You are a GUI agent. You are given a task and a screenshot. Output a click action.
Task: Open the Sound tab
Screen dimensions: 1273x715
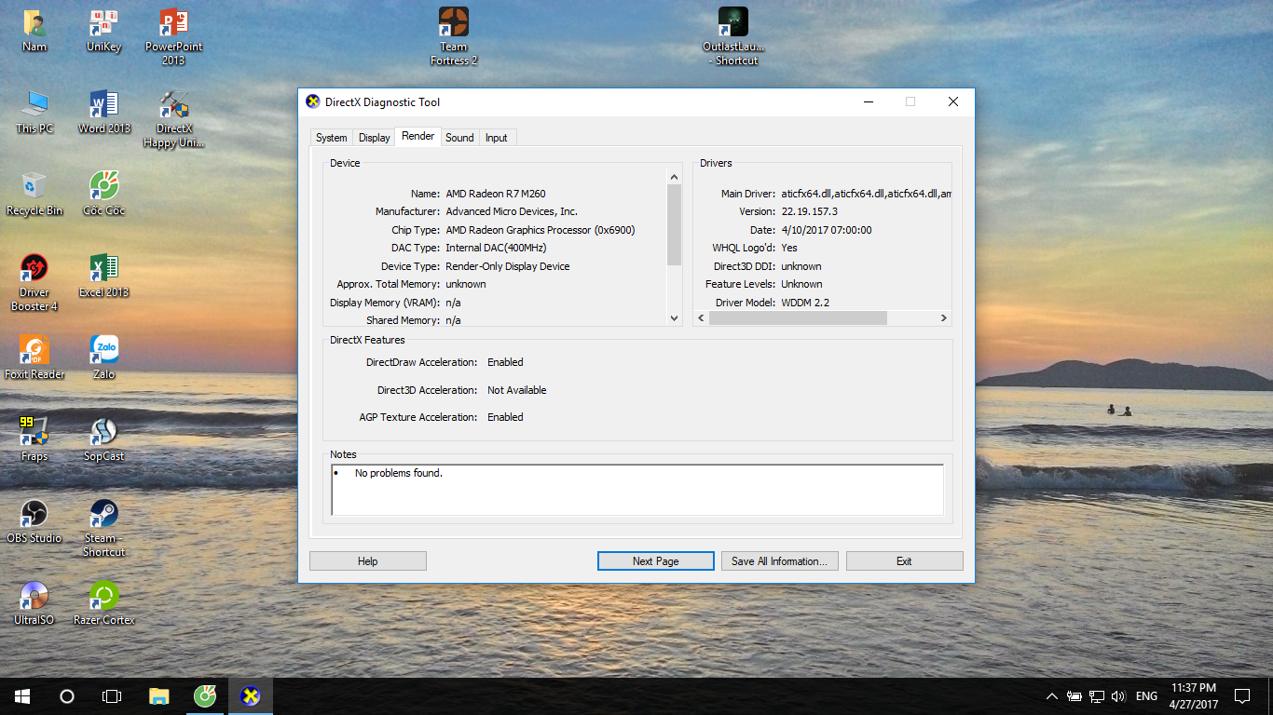tap(459, 138)
